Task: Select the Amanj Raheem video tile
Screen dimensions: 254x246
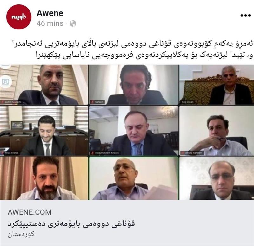Action: coord(217,131)
